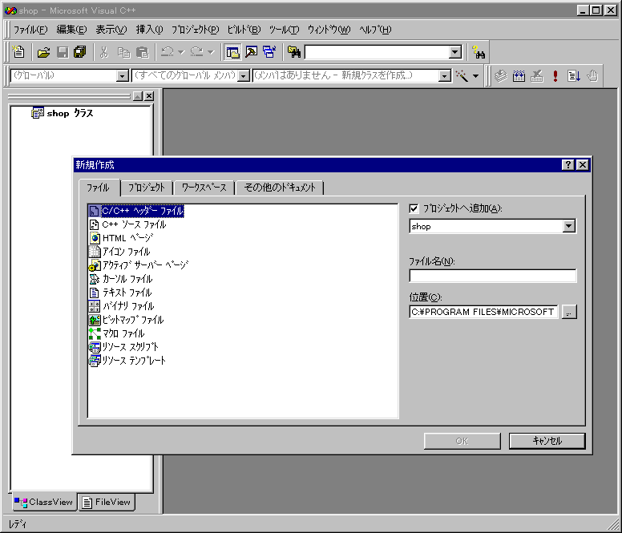The height and width of the screenshot is (533, 622).
Task: Click the help question mark in dialog title
Action: point(568,164)
